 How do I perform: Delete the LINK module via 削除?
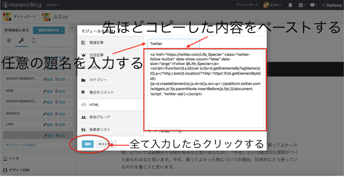point(60,125)
